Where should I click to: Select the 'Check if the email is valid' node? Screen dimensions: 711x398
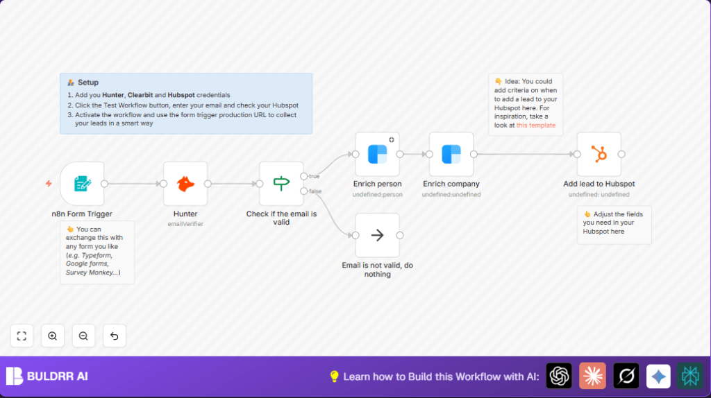[x=281, y=183]
